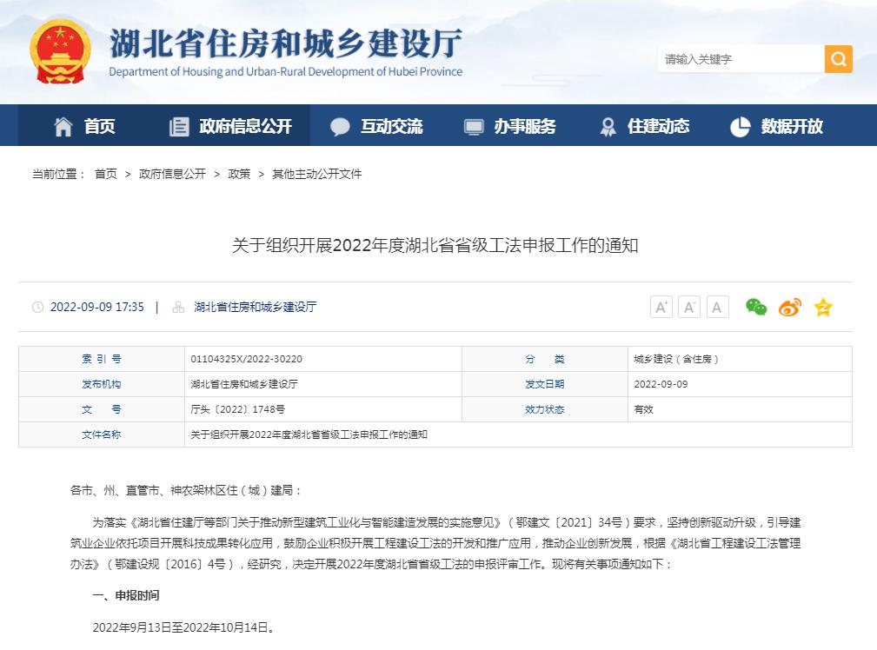Click the pie-chart icon next to 数据开放
The image size is (877, 650).
[x=740, y=125]
